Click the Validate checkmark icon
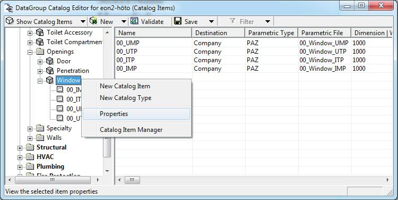This screenshot has width=398, height=200. 134,21
